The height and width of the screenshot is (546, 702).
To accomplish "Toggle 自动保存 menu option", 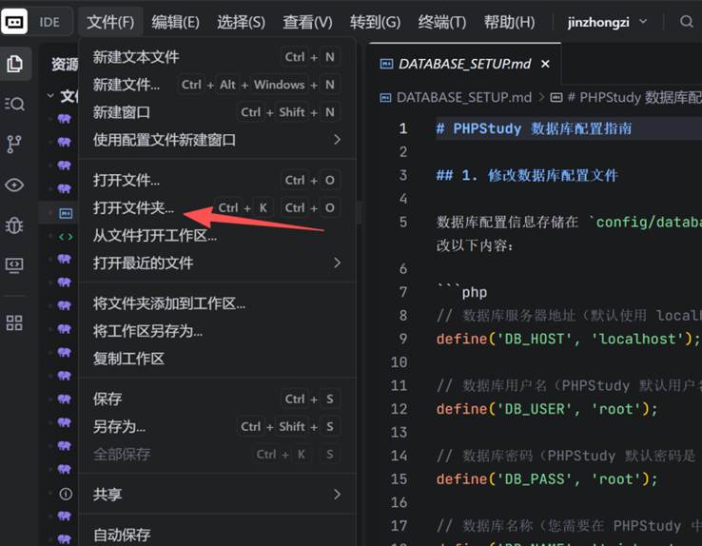I will 217,535.
